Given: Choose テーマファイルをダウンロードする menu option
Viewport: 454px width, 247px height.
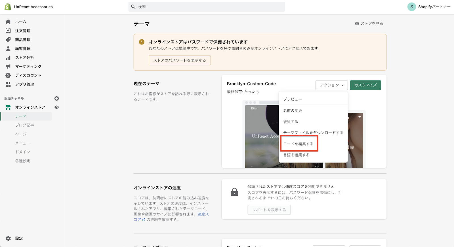Looking at the screenshot, I should tap(313, 133).
